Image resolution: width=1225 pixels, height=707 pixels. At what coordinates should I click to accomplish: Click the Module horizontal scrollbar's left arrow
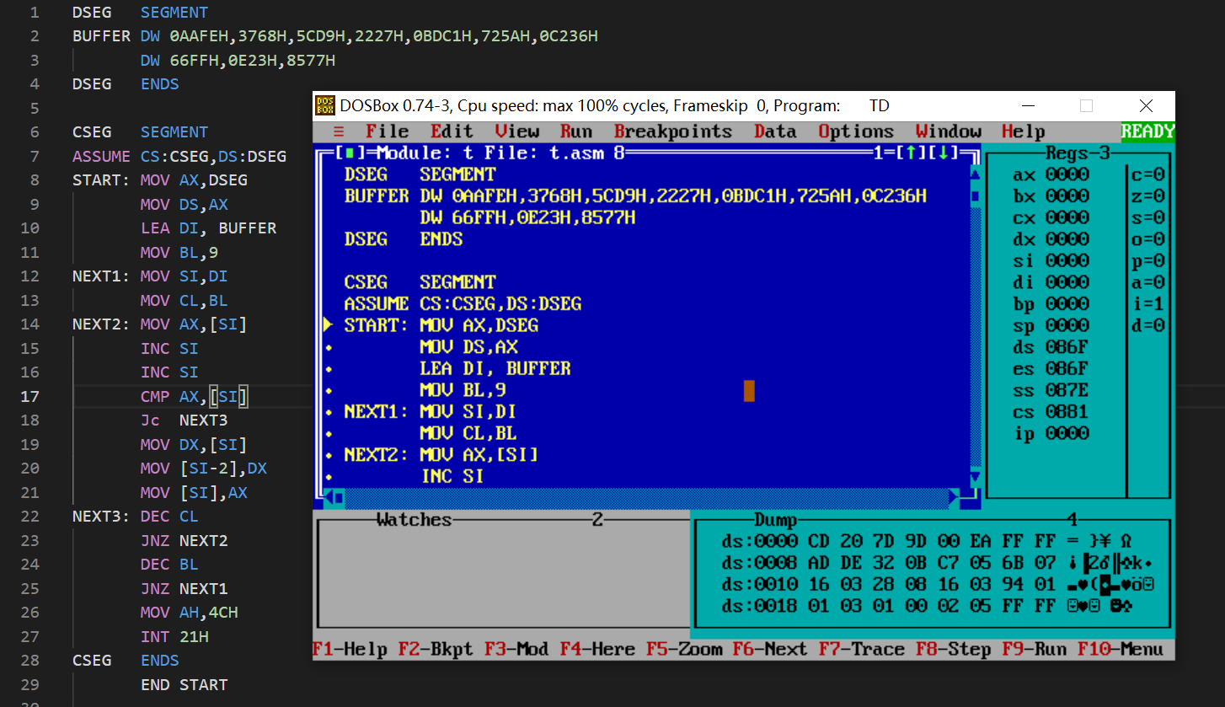click(x=329, y=498)
